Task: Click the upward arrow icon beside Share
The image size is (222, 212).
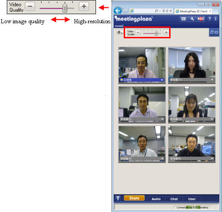Action: (x=118, y=198)
